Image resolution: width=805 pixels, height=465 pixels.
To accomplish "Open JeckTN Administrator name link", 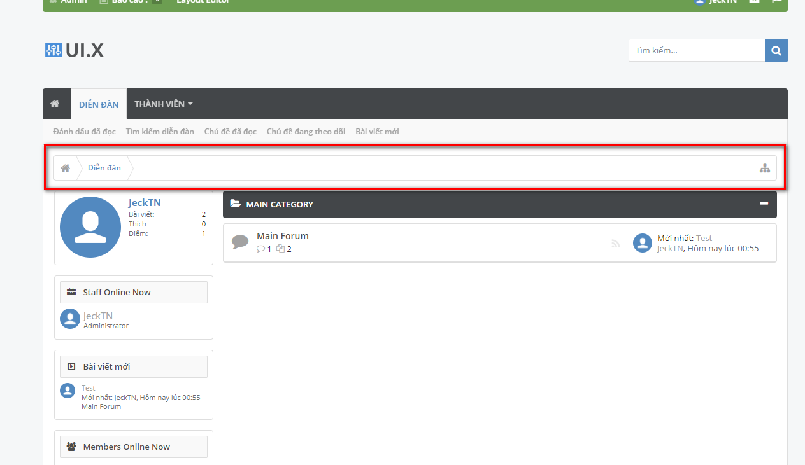I will [98, 316].
